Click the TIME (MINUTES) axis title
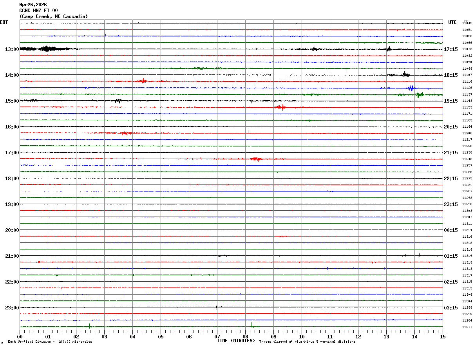Image resolution: width=474 pixels, height=347 pixels. click(x=236, y=341)
